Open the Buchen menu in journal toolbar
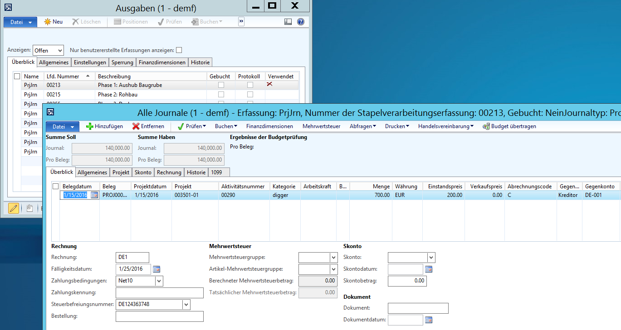Screen dimensions: 621x330 click(225, 126)
